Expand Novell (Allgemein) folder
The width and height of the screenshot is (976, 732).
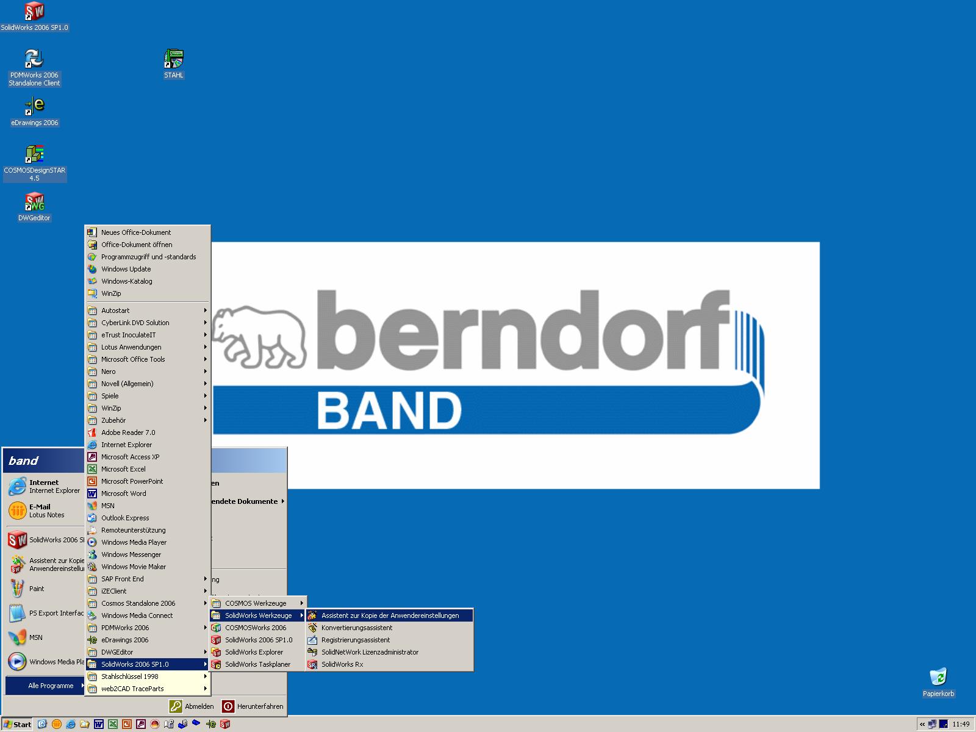pyautogui.click(x=148, y=384)
